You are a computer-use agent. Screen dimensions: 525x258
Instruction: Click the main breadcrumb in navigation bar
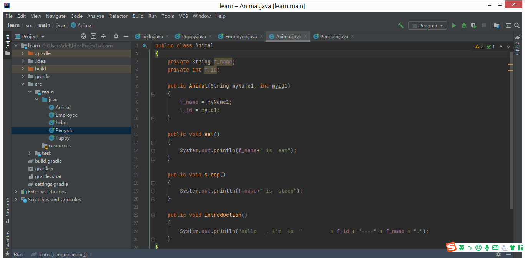click(x=44, y=25)
